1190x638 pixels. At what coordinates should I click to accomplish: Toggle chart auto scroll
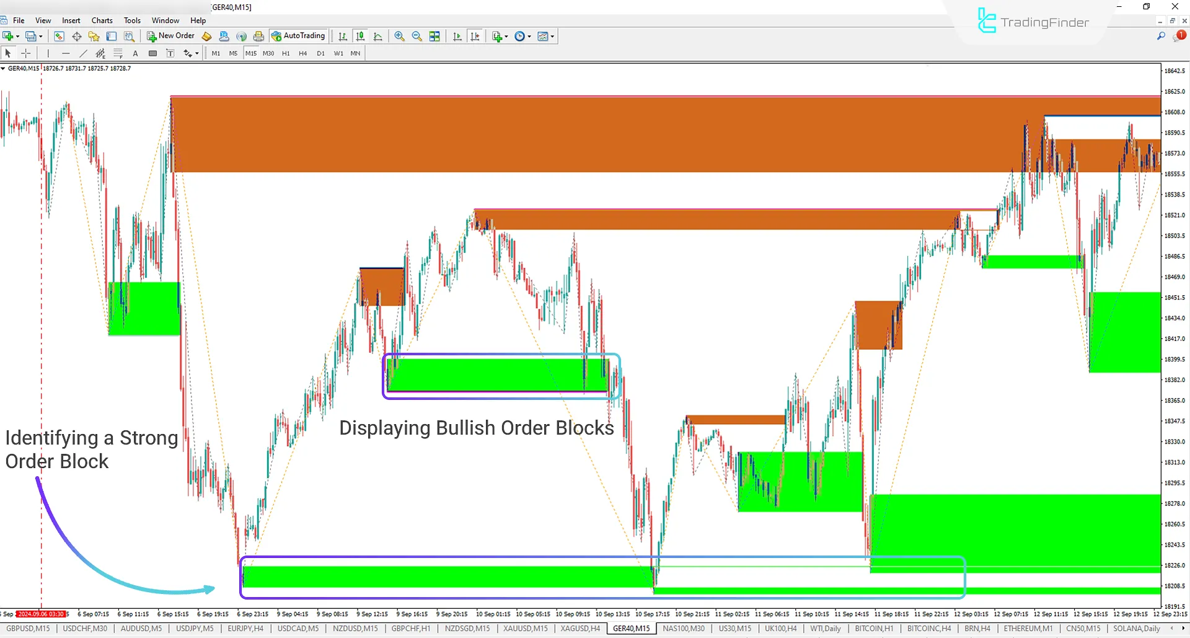coord(457,36)
